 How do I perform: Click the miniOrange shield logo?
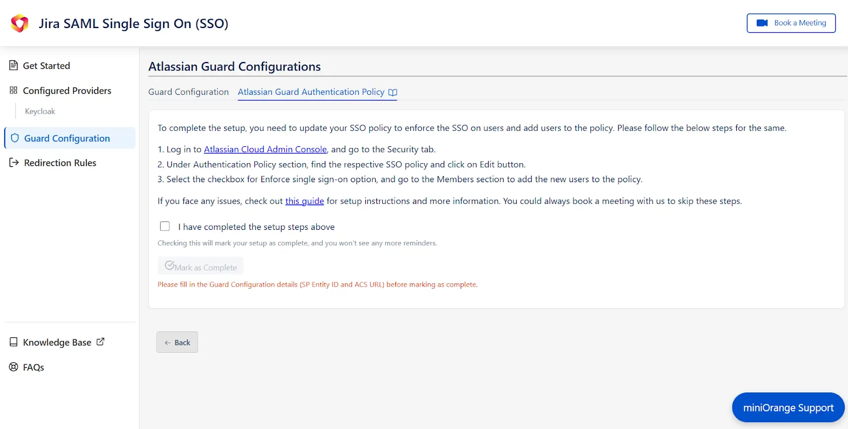[x=20, y=23]
